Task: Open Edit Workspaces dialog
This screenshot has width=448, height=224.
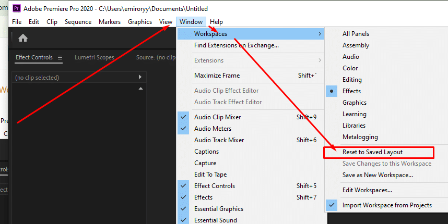Action: 367,190
